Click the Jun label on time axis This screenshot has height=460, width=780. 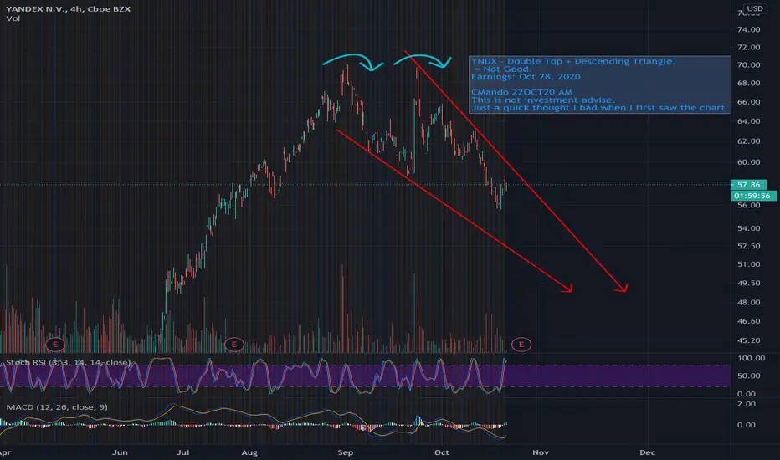pos(120,452)
